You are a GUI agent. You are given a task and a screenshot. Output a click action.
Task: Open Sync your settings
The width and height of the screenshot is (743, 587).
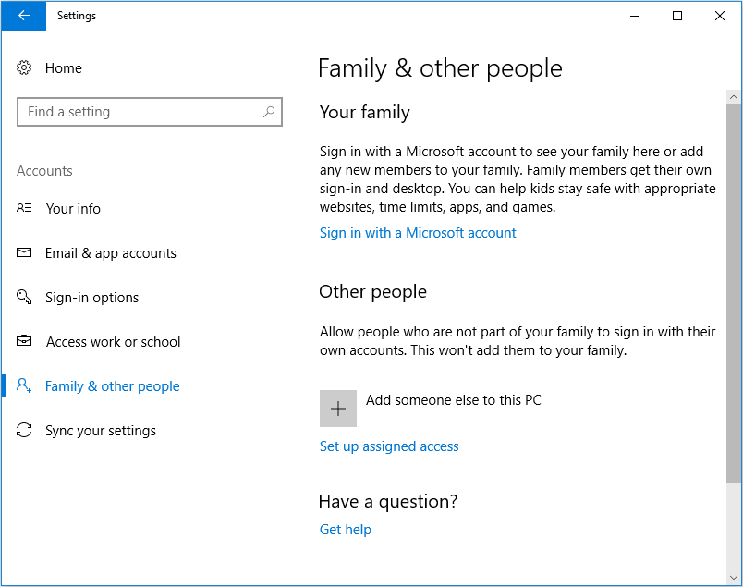pos(101,431)
